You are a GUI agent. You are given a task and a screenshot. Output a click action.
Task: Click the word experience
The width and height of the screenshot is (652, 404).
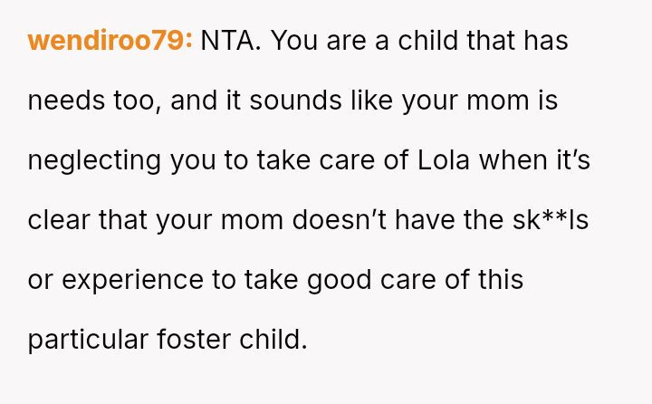pyautogui.click(x=132, y=280)
